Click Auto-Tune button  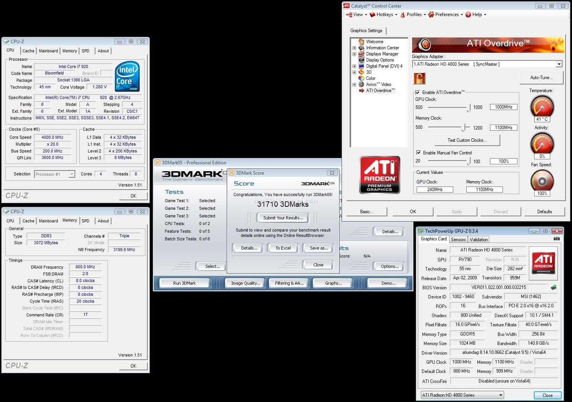point(541,78)
